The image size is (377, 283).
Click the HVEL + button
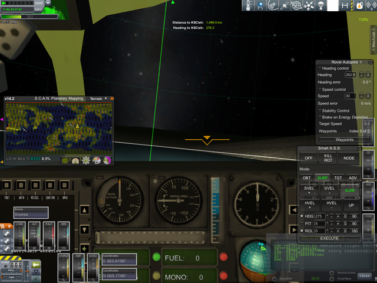pos(310,205)
